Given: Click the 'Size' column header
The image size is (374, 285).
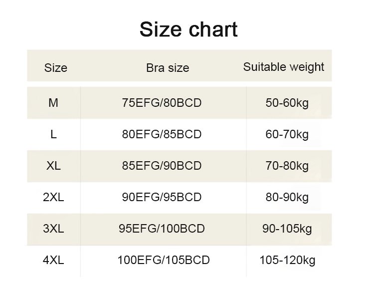Looking at the screenshot, I should click(55, 67).
